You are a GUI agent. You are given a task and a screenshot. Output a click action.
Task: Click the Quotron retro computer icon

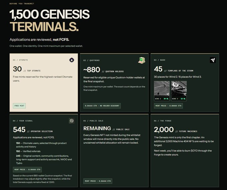(142, 60)
